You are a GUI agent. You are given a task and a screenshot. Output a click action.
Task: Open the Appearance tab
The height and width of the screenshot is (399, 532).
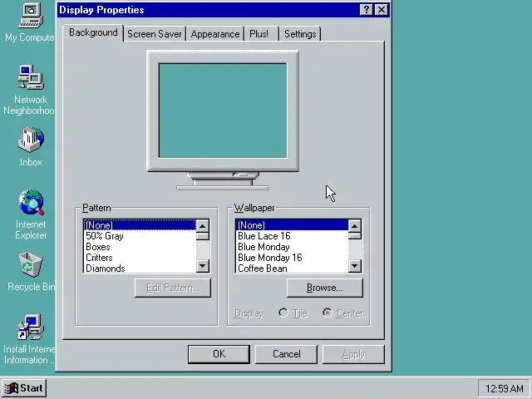pos(215,34)
